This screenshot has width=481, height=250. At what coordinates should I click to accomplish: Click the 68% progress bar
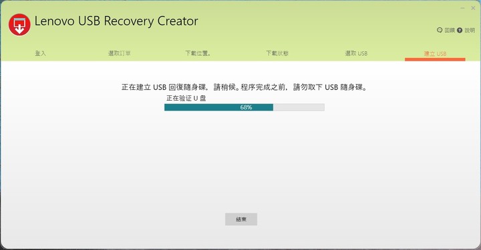(245, 107)
